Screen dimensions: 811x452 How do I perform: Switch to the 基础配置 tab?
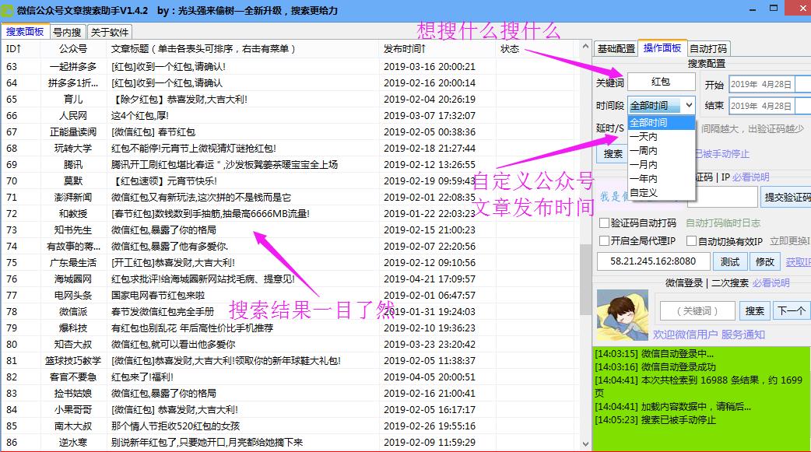point(616,48)
